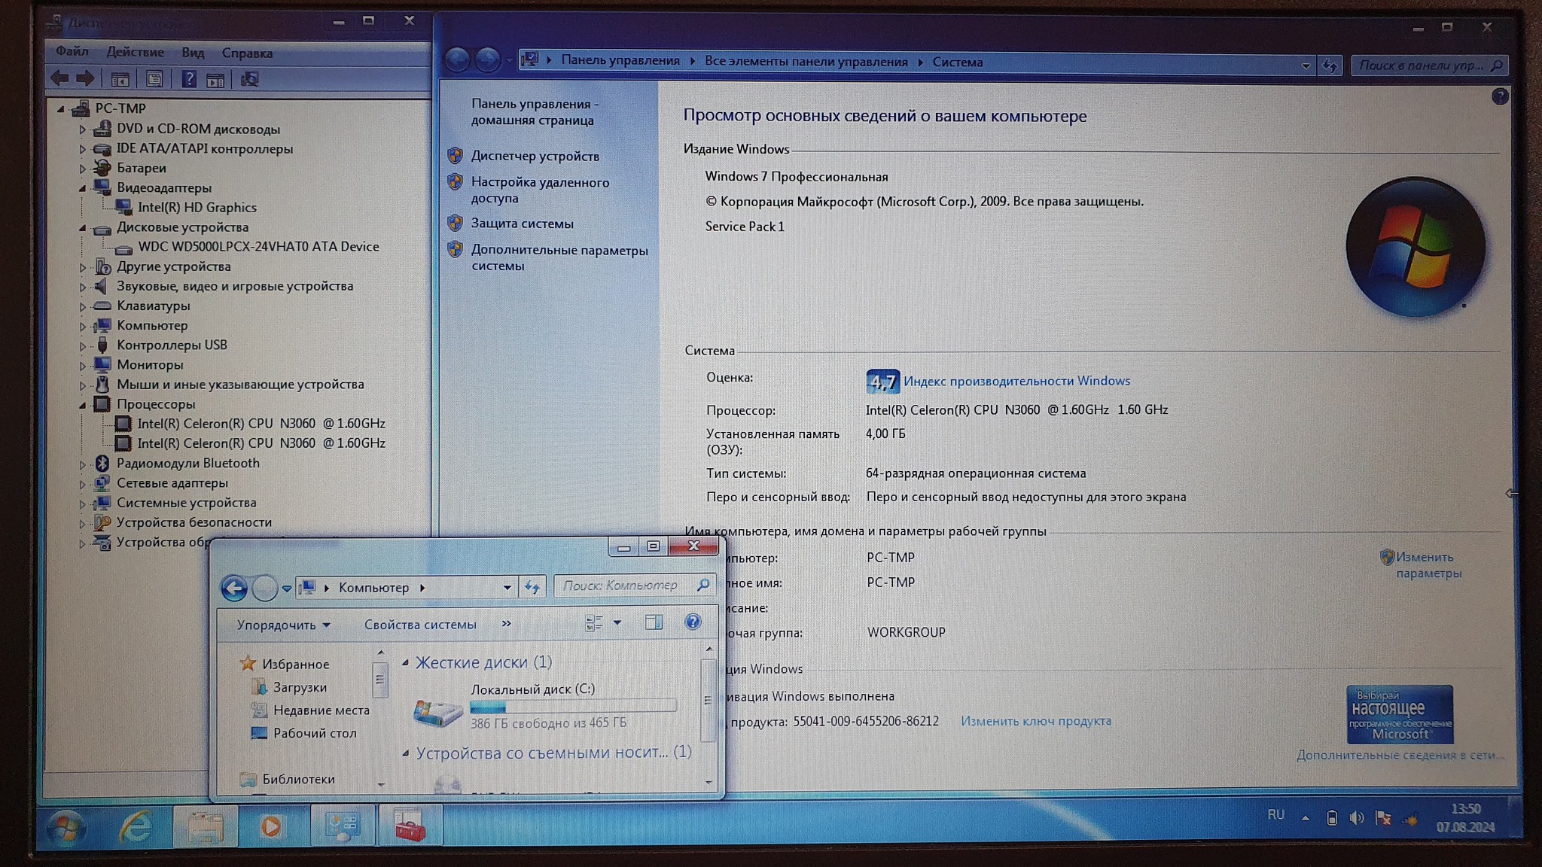Open the Упорядочить dropdown menu
The height and width of the screenshot is (867, 1542).
[283, 625]
